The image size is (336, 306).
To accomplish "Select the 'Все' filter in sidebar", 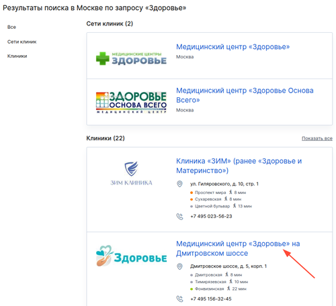I will click(x=11, y=27).
